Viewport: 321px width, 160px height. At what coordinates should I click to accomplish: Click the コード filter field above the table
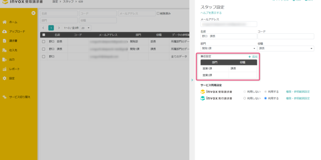tap(98, 13)
